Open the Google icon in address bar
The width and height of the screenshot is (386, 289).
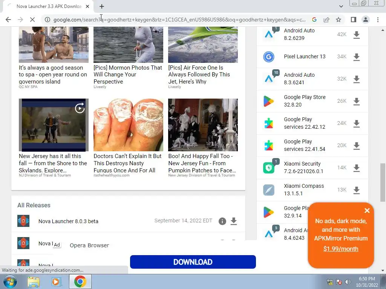314,20
